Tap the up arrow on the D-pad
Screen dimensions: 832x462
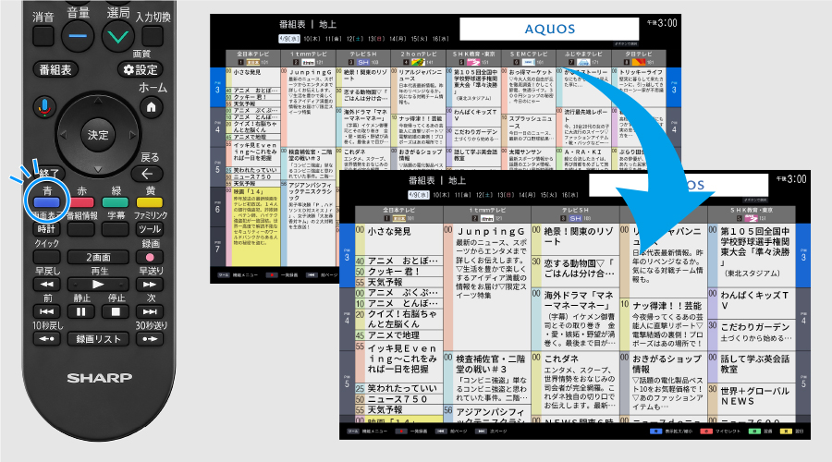pyautogui.click(x=98, y=101)
